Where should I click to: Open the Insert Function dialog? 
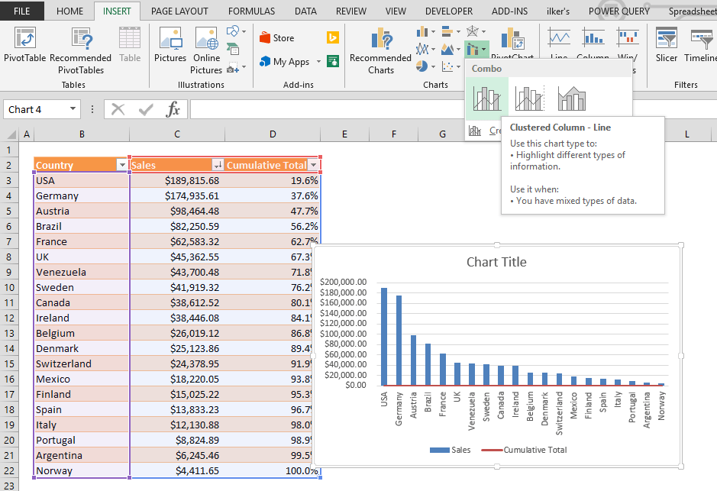pos(173,109)
